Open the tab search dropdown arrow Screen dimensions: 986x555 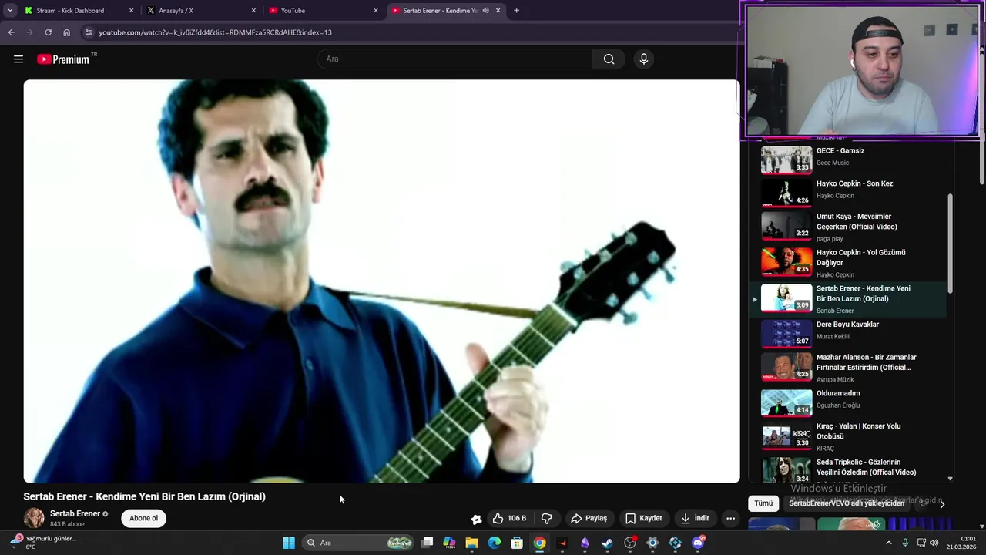9,11
